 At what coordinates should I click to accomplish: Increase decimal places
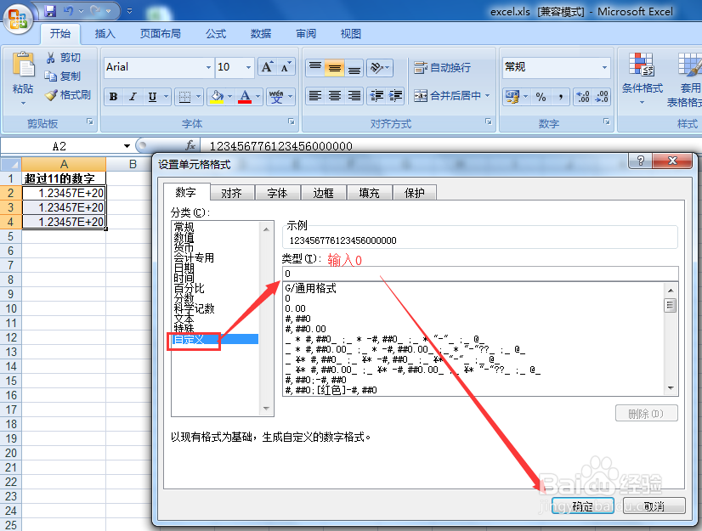coord(582,96)
